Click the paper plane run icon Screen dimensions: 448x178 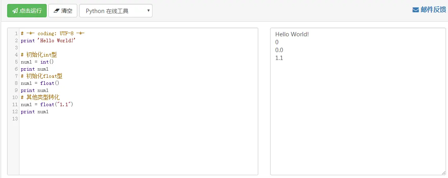(x=15, y=11)
